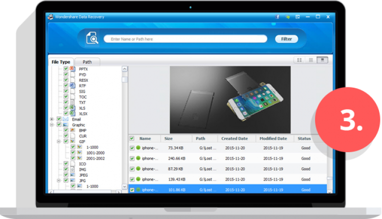Uncheck the BMP checkbox
The image size is (382, 219).
point(66,130)
